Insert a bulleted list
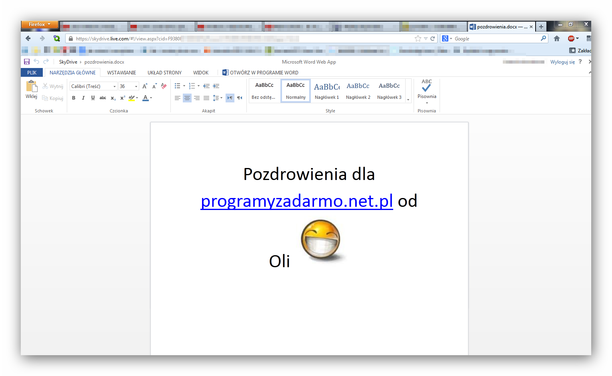The image size is (612, 376). pyautogui.click(x=178, y=86)
